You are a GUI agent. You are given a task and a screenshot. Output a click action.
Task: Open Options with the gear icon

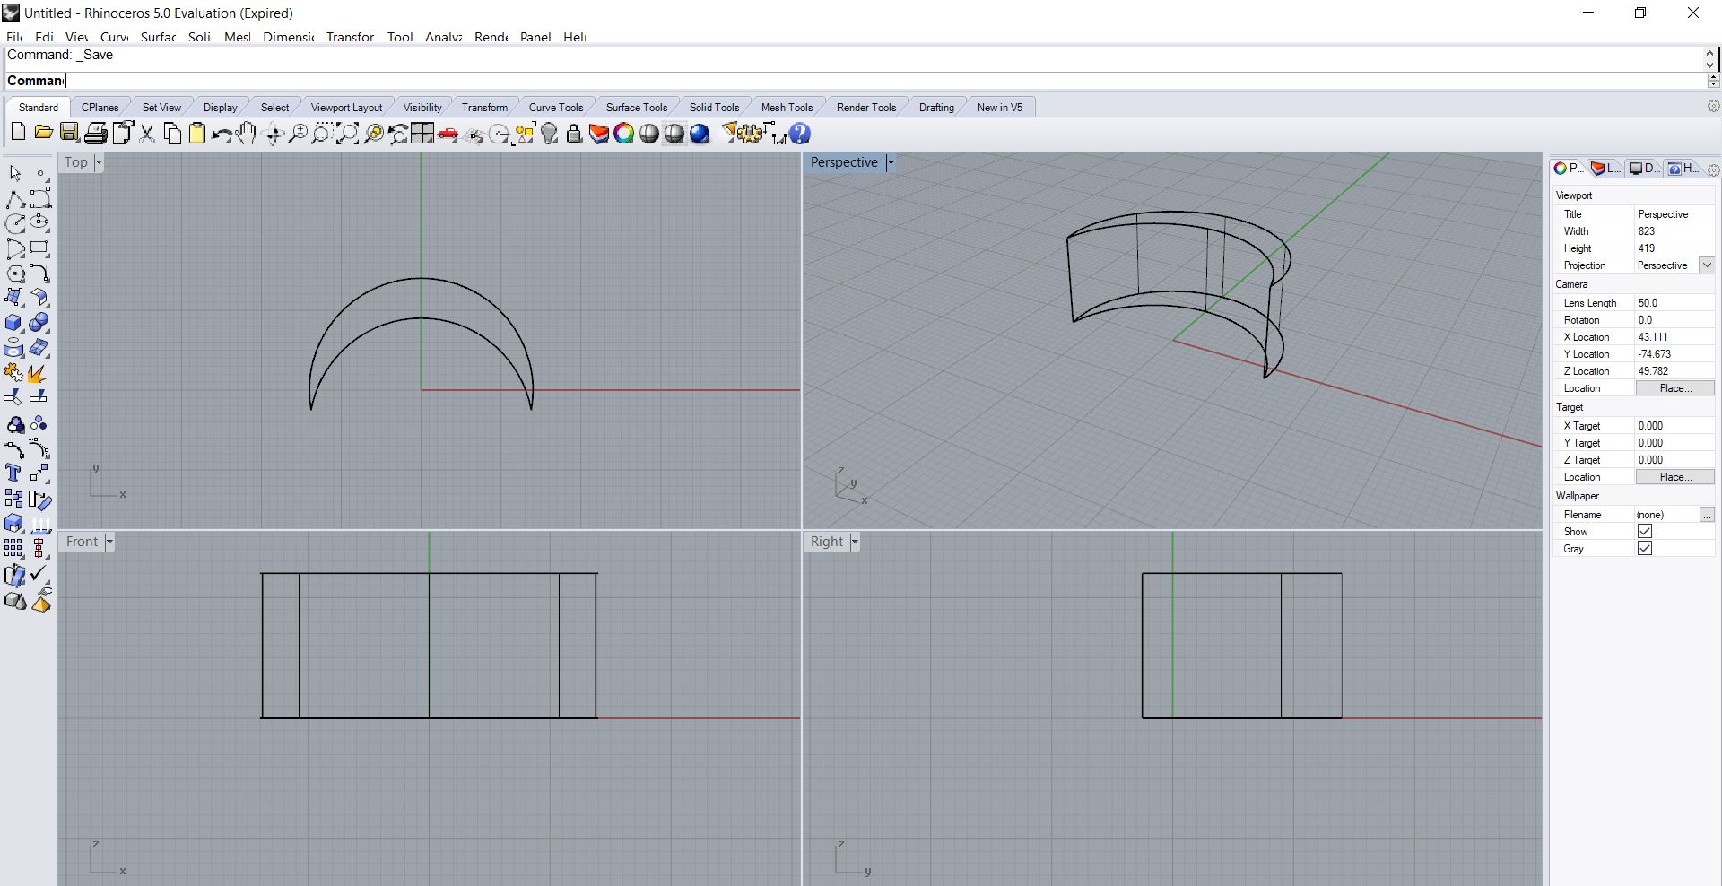[x=752, y=133]
